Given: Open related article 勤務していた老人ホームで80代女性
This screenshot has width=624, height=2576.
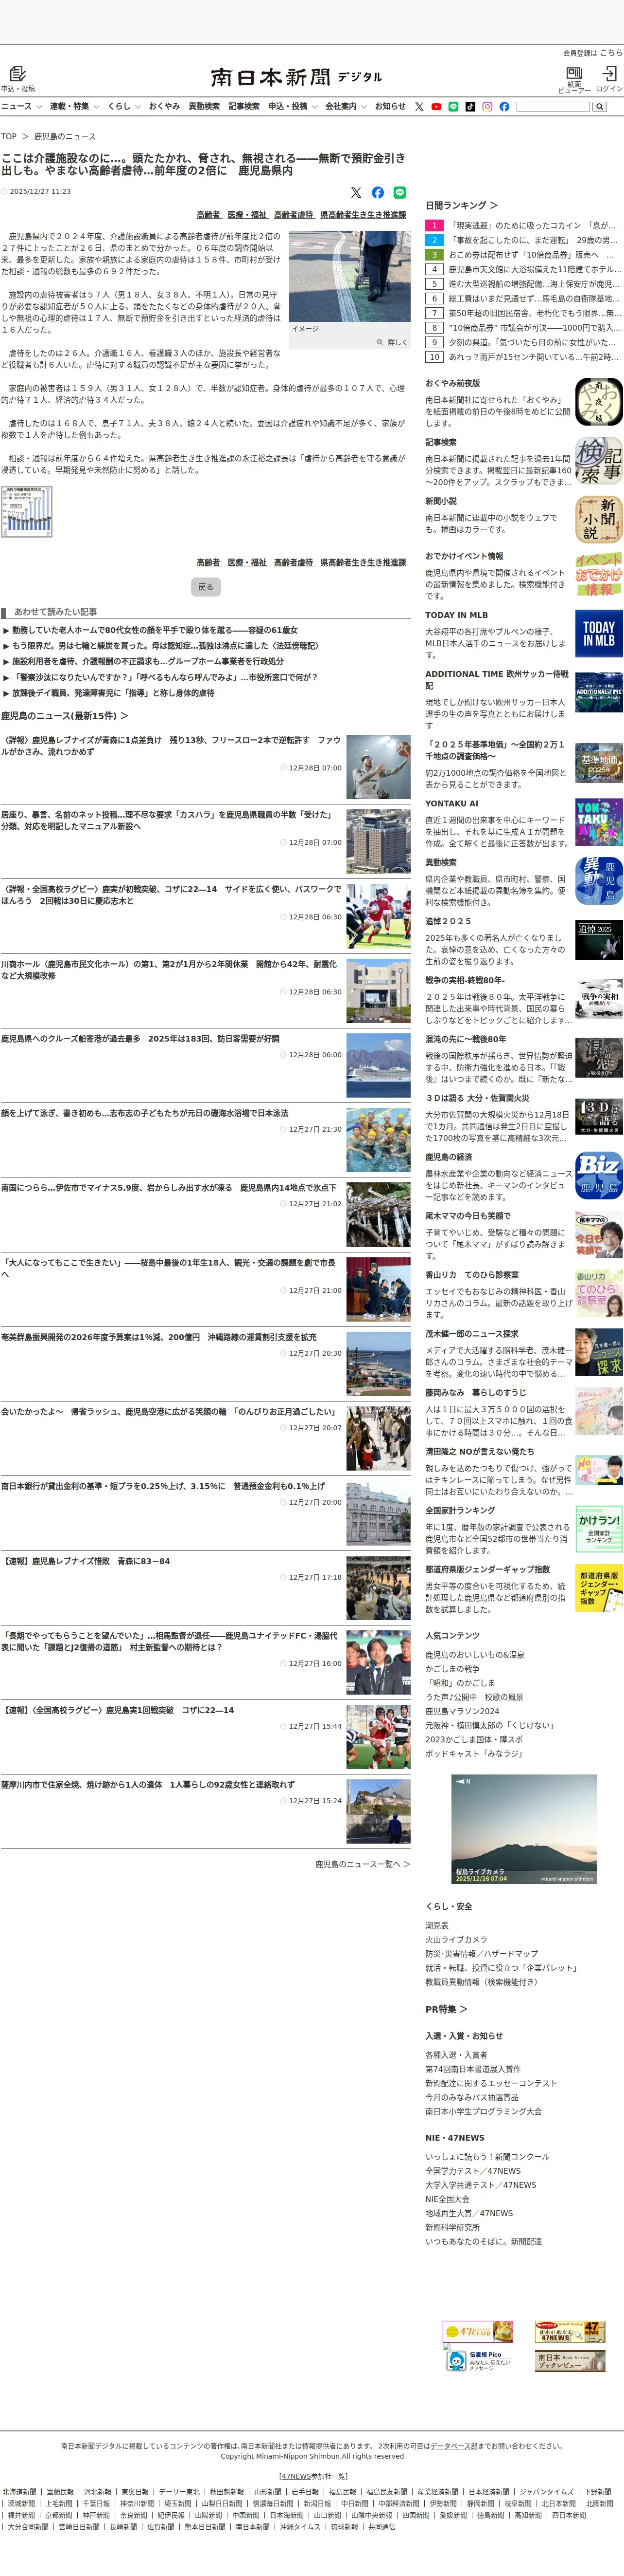Looking at the screenshot, I should point(155,630).
